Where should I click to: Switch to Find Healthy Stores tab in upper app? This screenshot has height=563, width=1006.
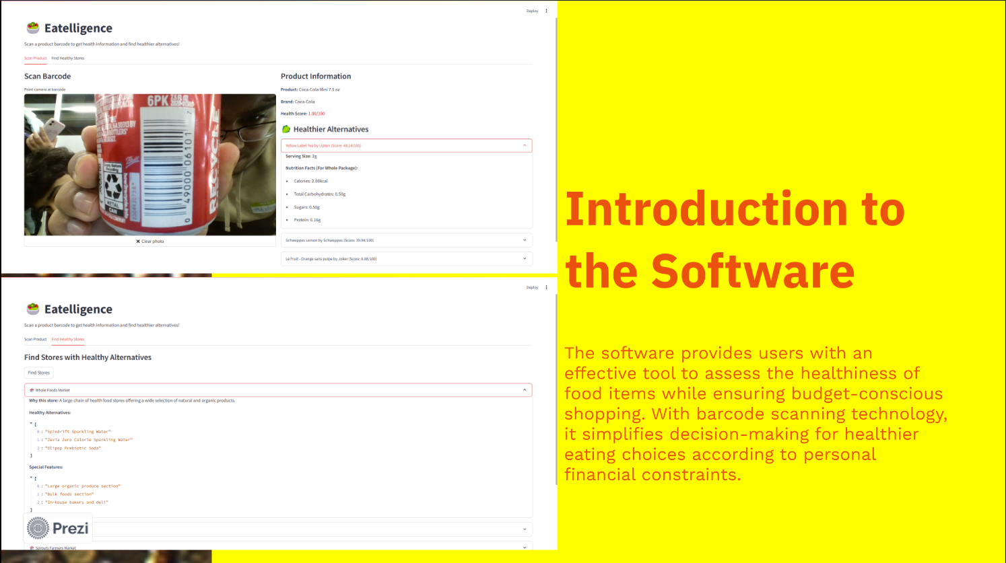[68, 59]
